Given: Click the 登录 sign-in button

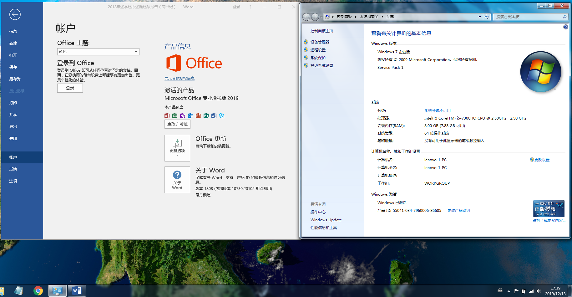Looking at the screenshot, I should pos(70,88).
